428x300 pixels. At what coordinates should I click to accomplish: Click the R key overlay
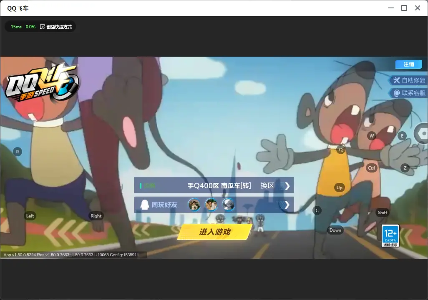18,152
